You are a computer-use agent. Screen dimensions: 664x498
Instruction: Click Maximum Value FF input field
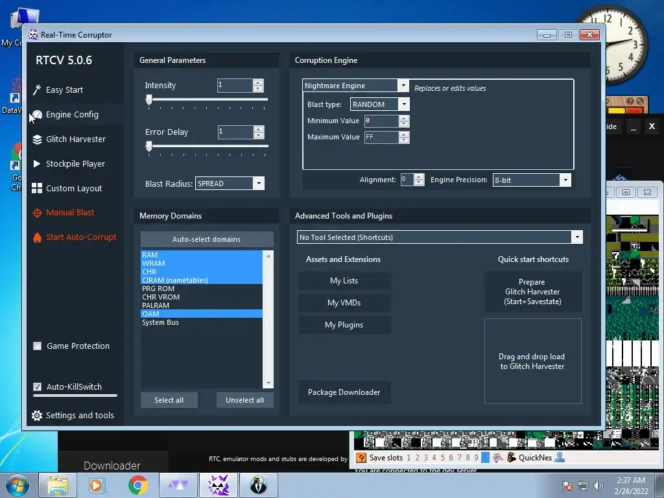[381, 137]
